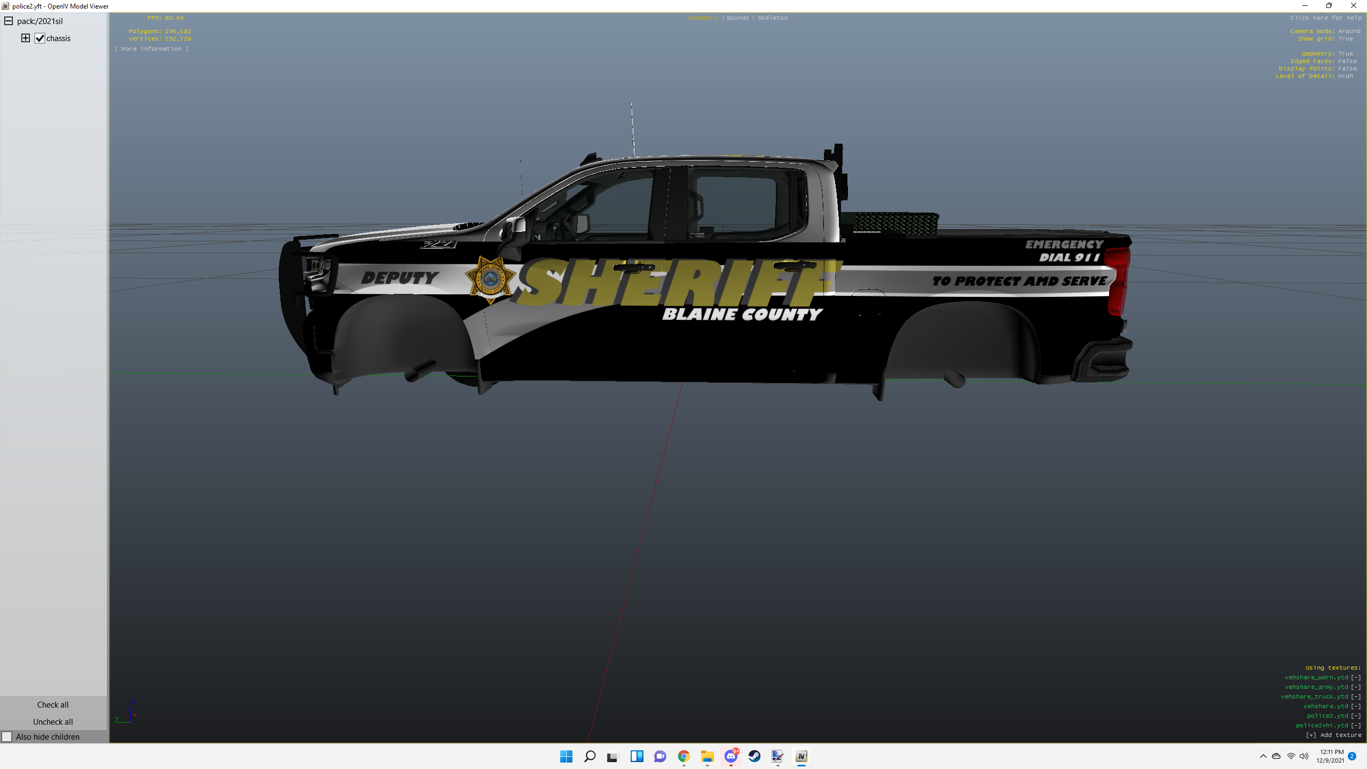Open Steam from the taskbar
The image size is (1367, 769).
point(754,756)
